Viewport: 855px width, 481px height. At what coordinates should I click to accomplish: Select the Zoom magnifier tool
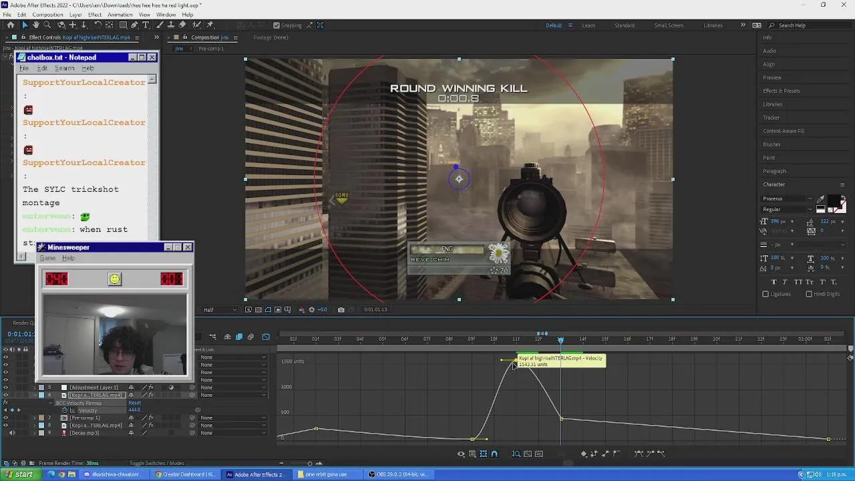(x=47, y=25)
